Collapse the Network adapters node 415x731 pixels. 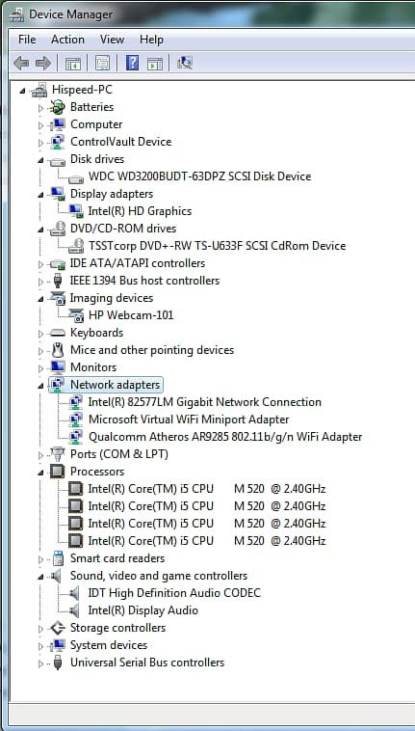[x=40, y=386]
